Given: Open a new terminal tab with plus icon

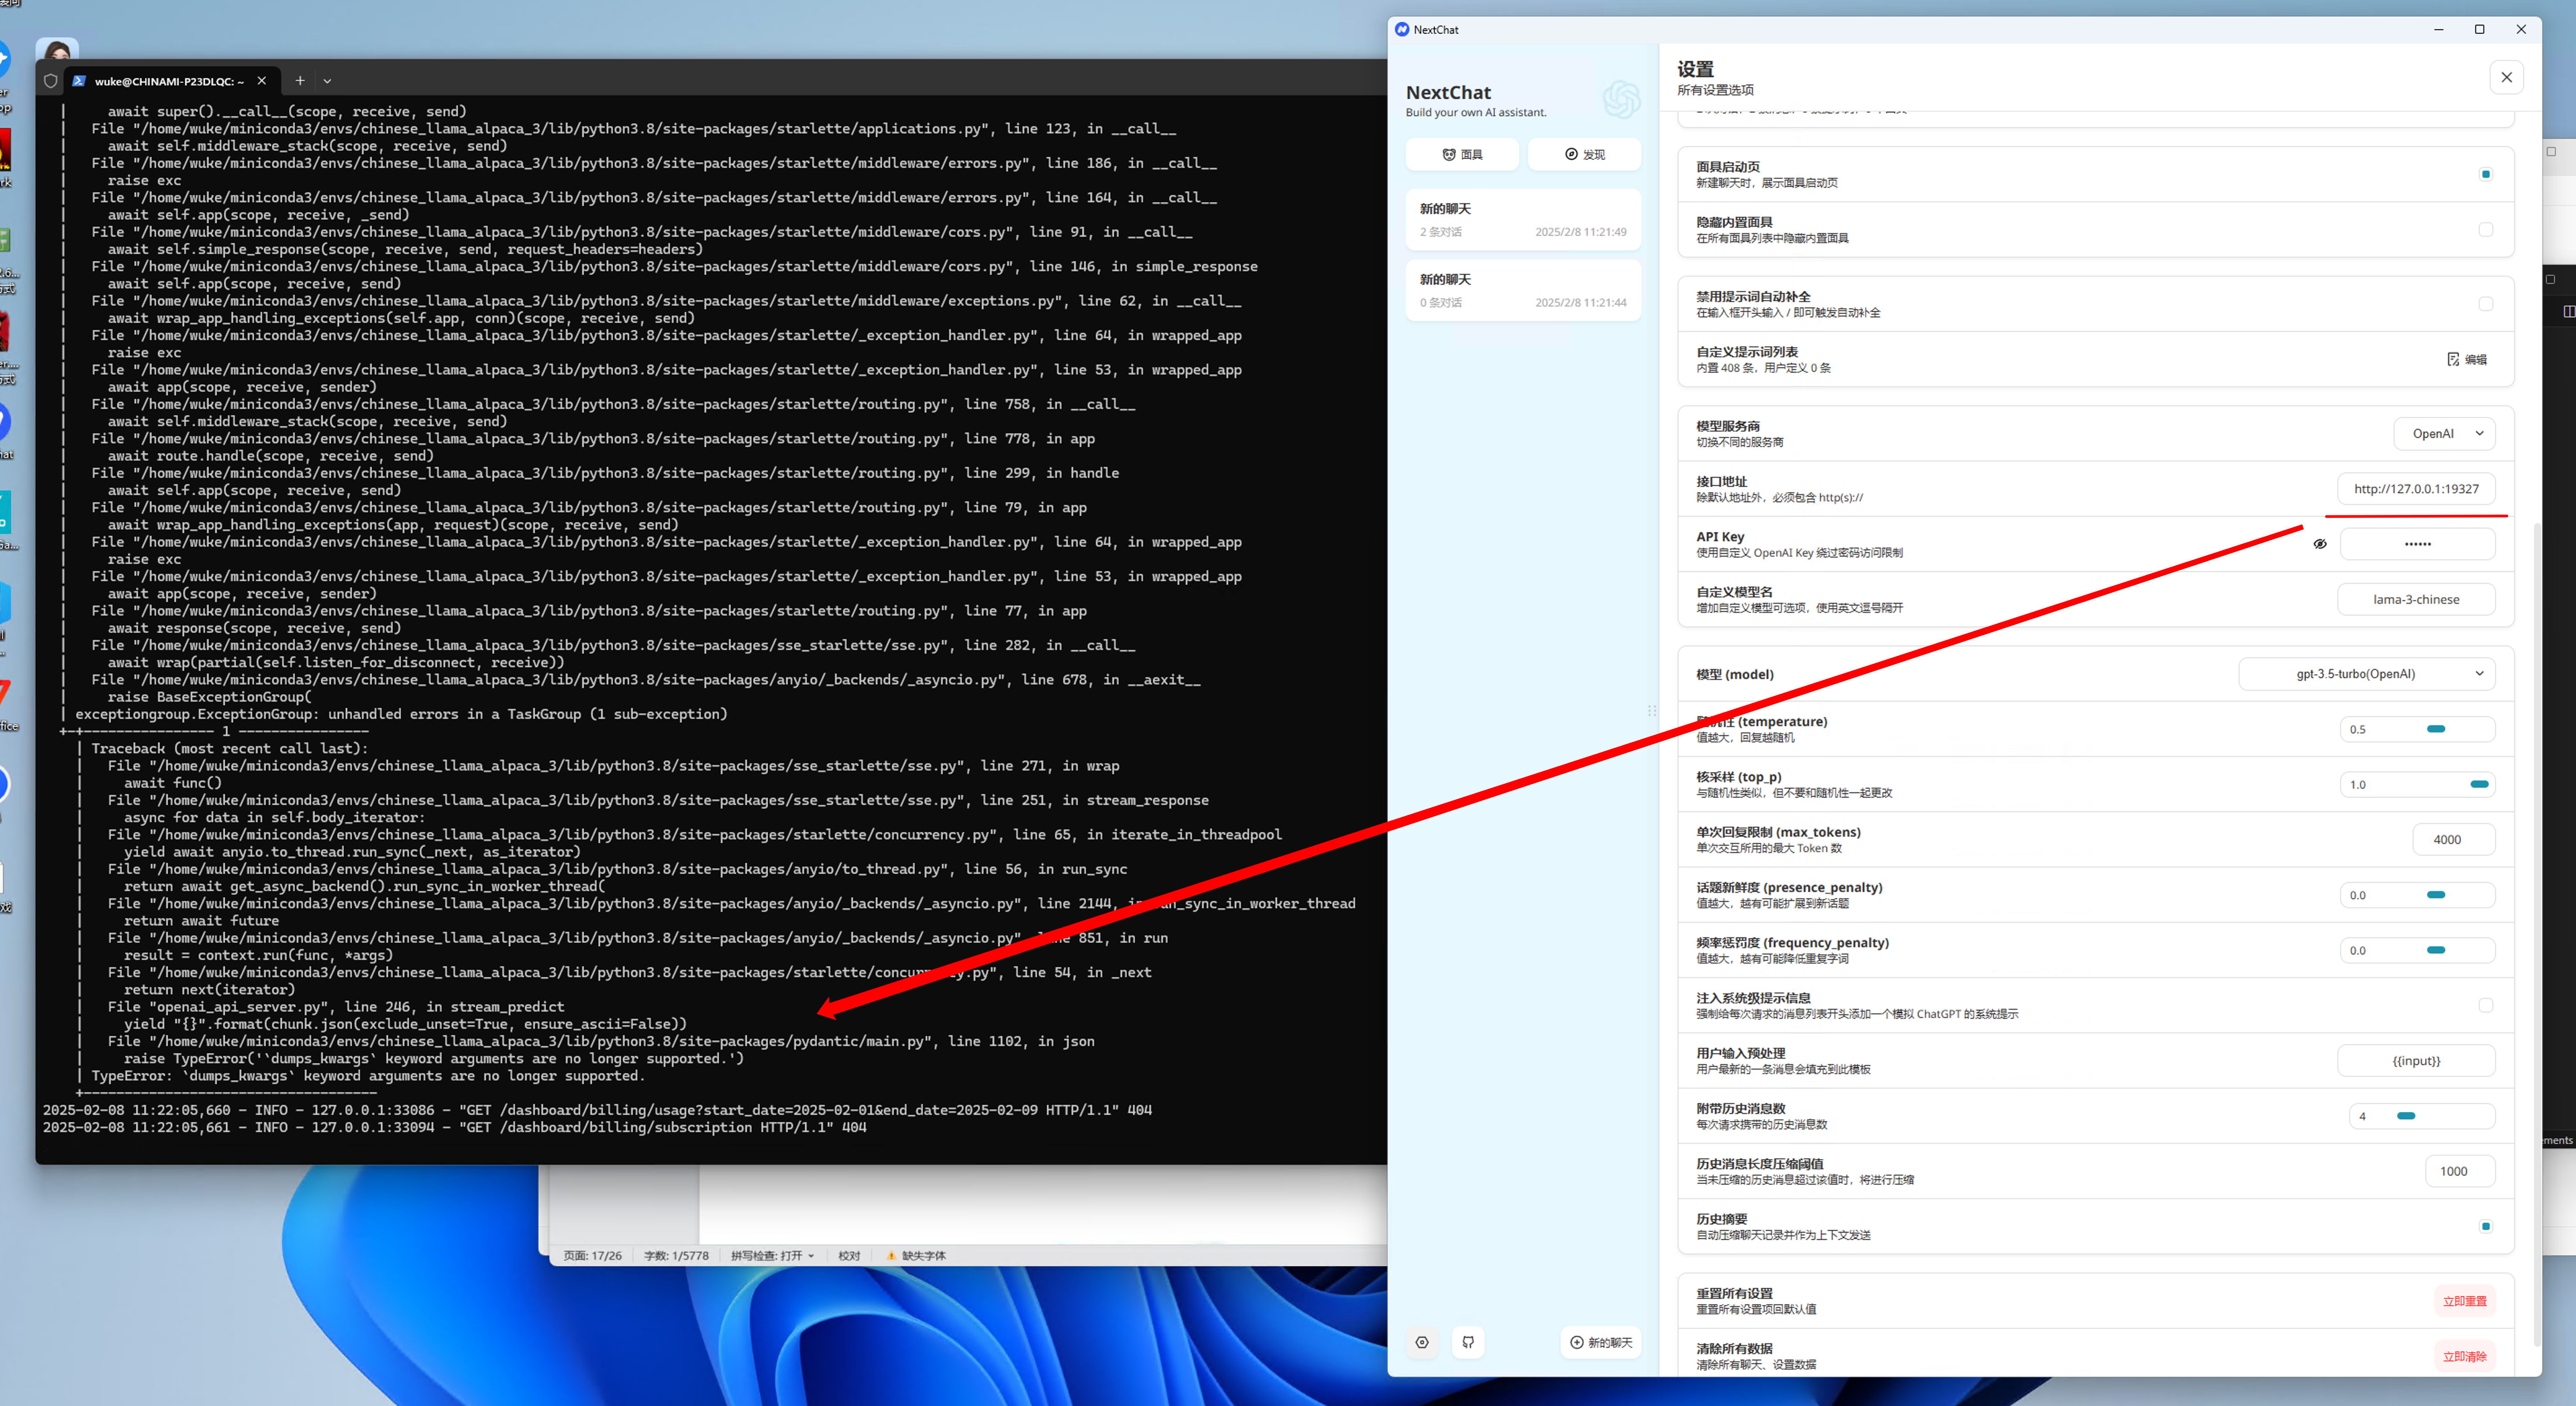Looking at the screenshot, I should (300, 81).
